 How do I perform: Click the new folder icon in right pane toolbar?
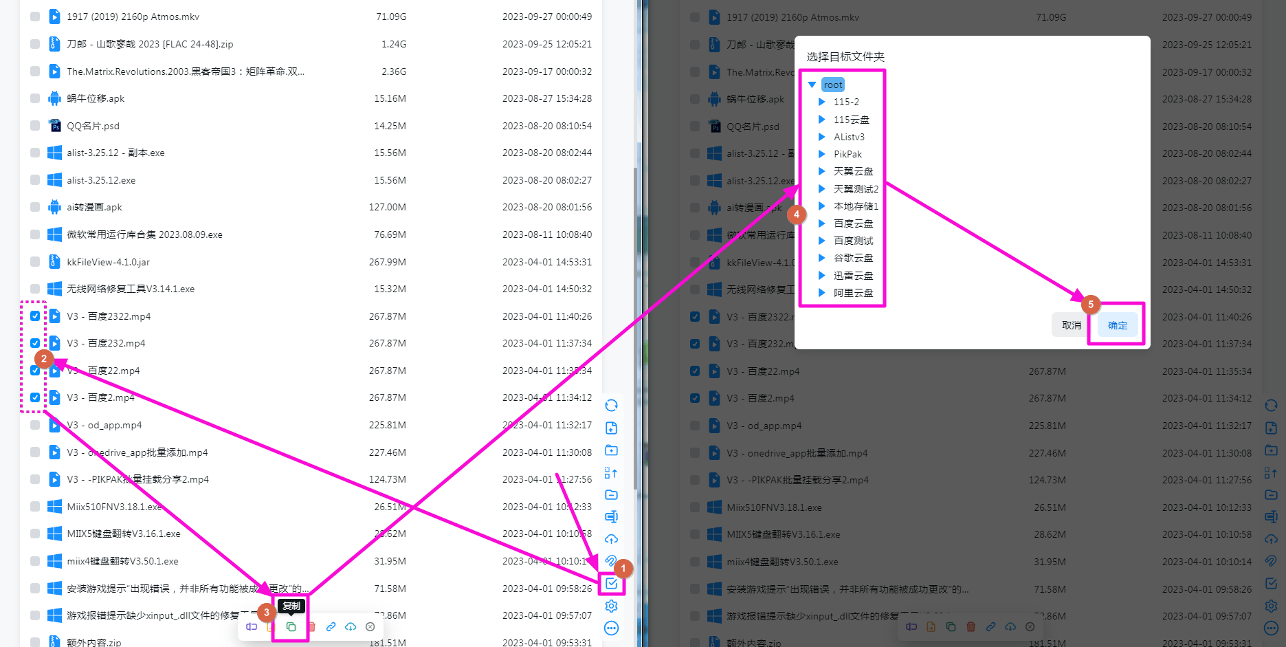pos(1271,450)
